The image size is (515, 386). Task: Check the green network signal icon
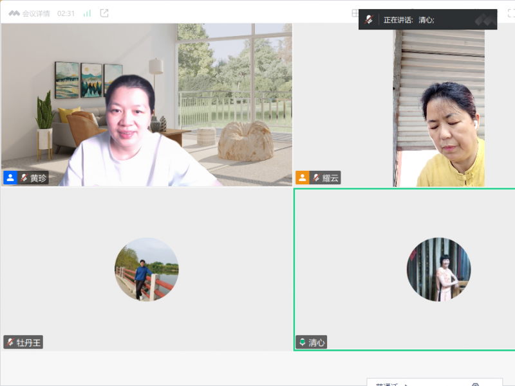click(x=87, y=13)
